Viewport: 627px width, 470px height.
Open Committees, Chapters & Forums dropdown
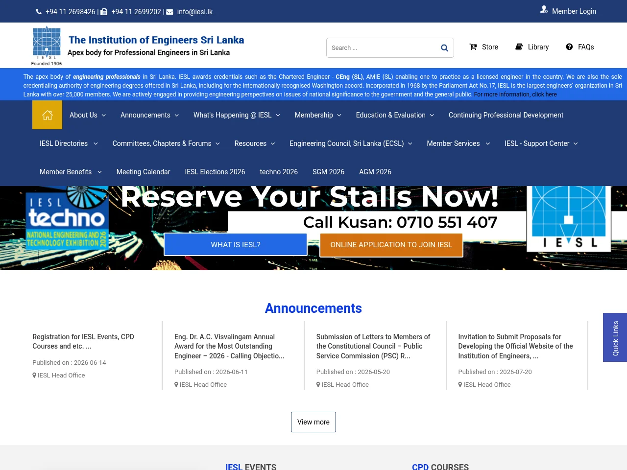(166, 143)
